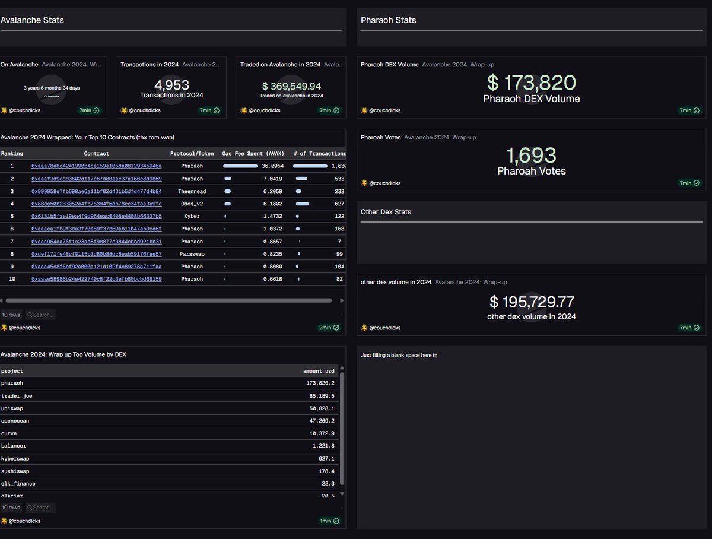Screen dimensions: 712x539
Task: Open the rank 1 contract link 0xaaa78e8c…
Action: [x=96, y=166]
